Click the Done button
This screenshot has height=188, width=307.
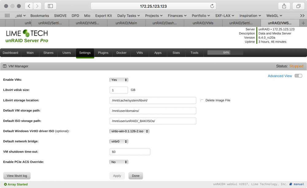136,176
